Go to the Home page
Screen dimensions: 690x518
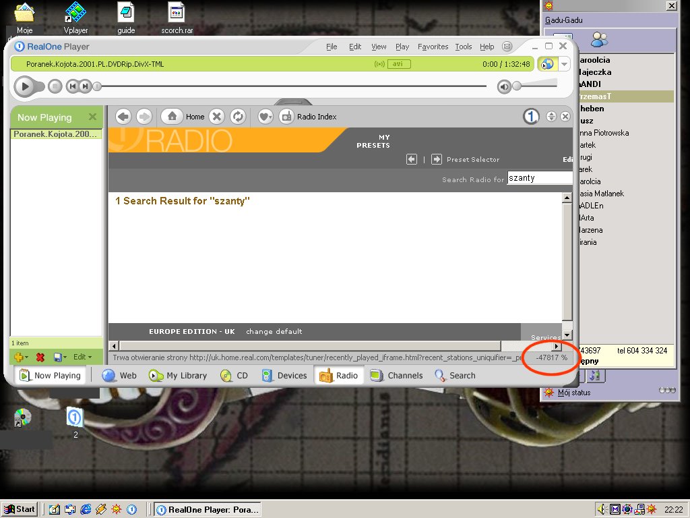[183, 117]
